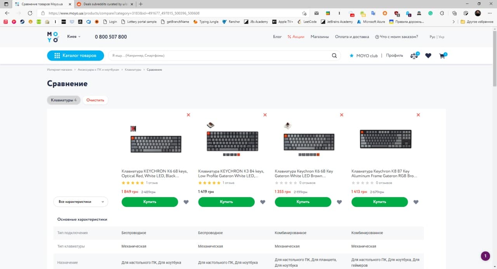This screenshot has height=269, width=497.
Task: Expand the Киев city dropdown
Action: coord(74,36)
